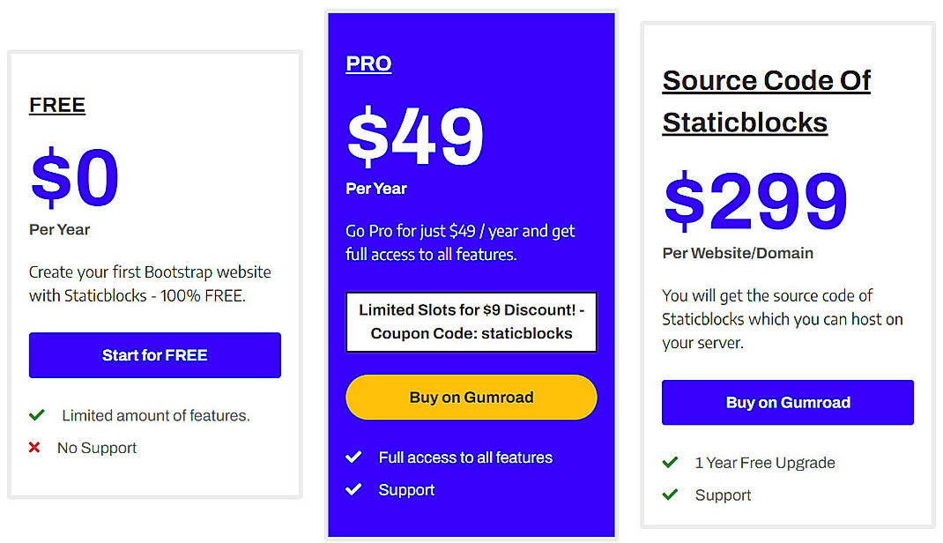This screenshot has height=543, width=943.
Task: Click "Buy on Gumroad" on the Source Code card
Action: pyautogui.click(x=787, y=402)
